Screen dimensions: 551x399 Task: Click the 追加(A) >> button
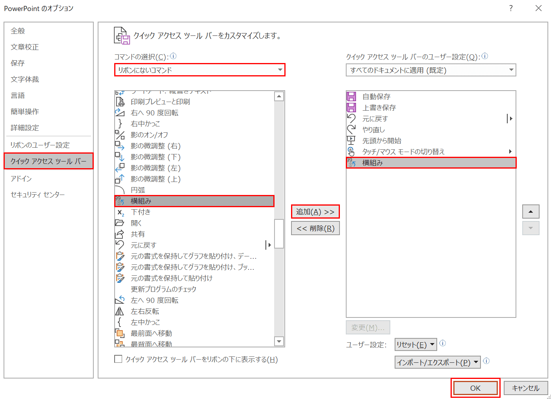coord(315,212)
